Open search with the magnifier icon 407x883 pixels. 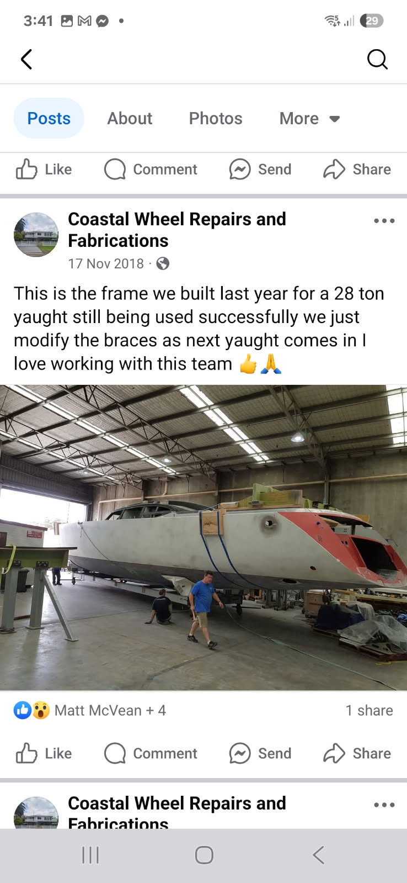pyautogui.click(x=377, y=59)
